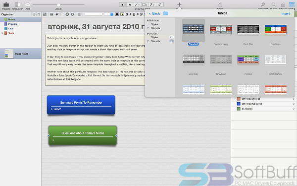Click Insert in the Tables popover

pyautogui.click(x=286, y=14)
